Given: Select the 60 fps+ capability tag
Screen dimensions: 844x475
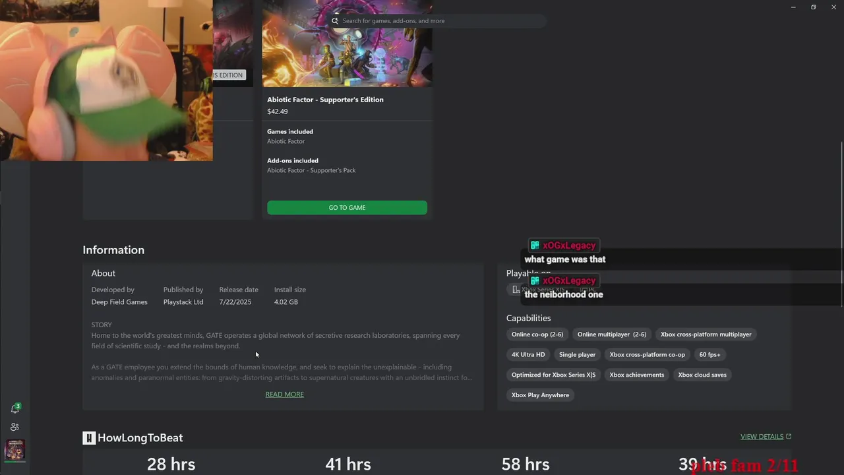Looking at the screenshot, I should click(x=709, y=355).
